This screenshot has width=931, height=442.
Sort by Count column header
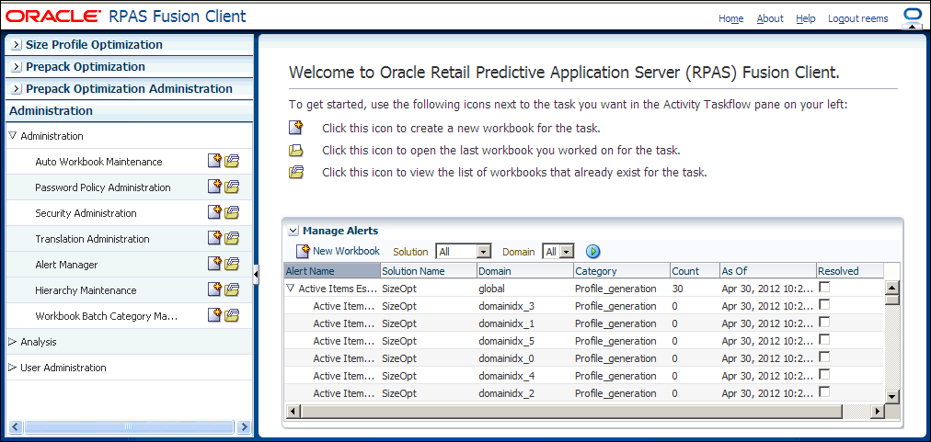click(695, 270)
